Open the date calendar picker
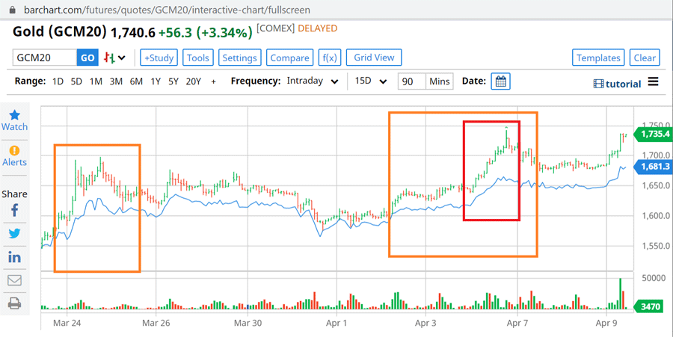 (x=500, y=81)
